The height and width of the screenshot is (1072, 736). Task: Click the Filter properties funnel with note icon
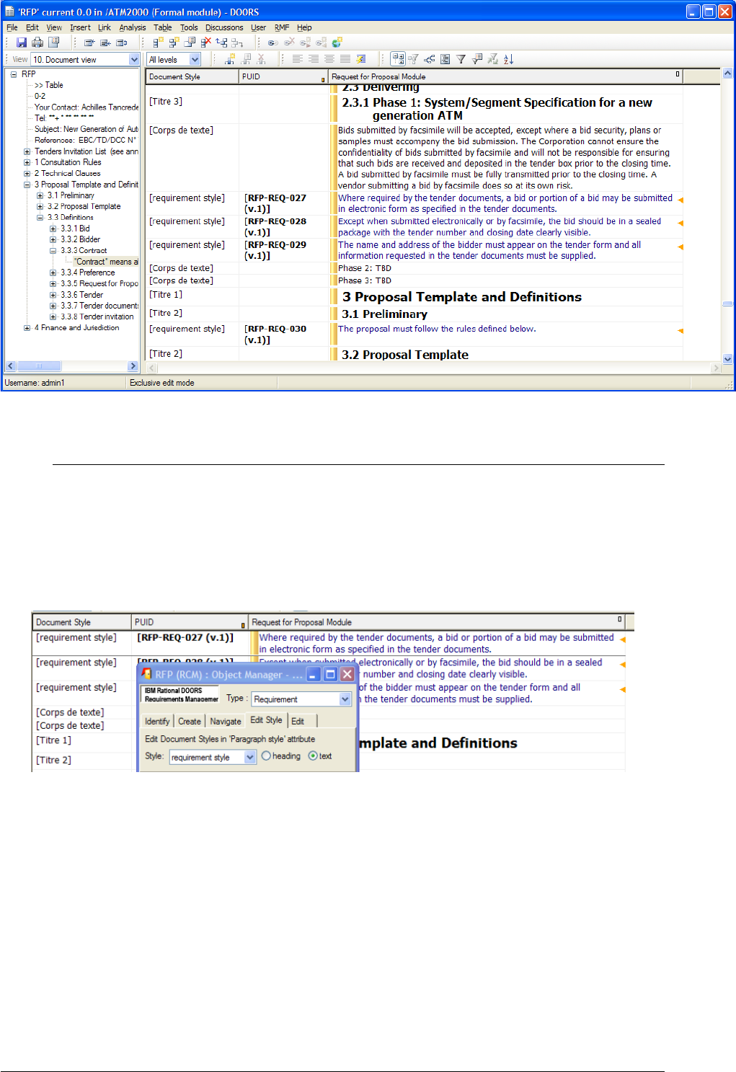pos(476,59)
